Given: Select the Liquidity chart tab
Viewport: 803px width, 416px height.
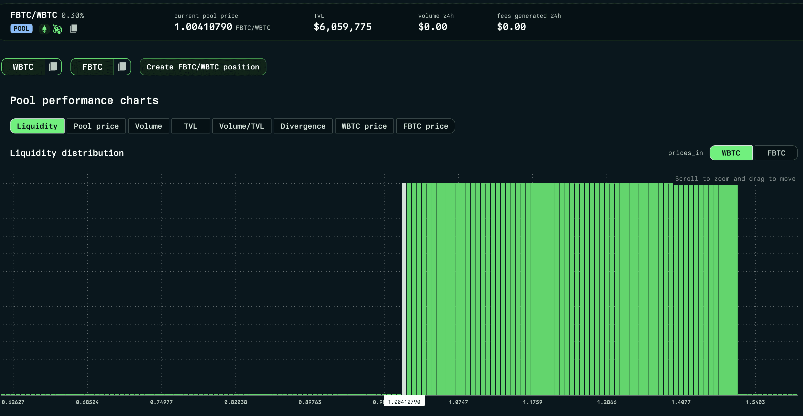Looking at the screenshot, I should pyautogui.click(x=37, y=126).
